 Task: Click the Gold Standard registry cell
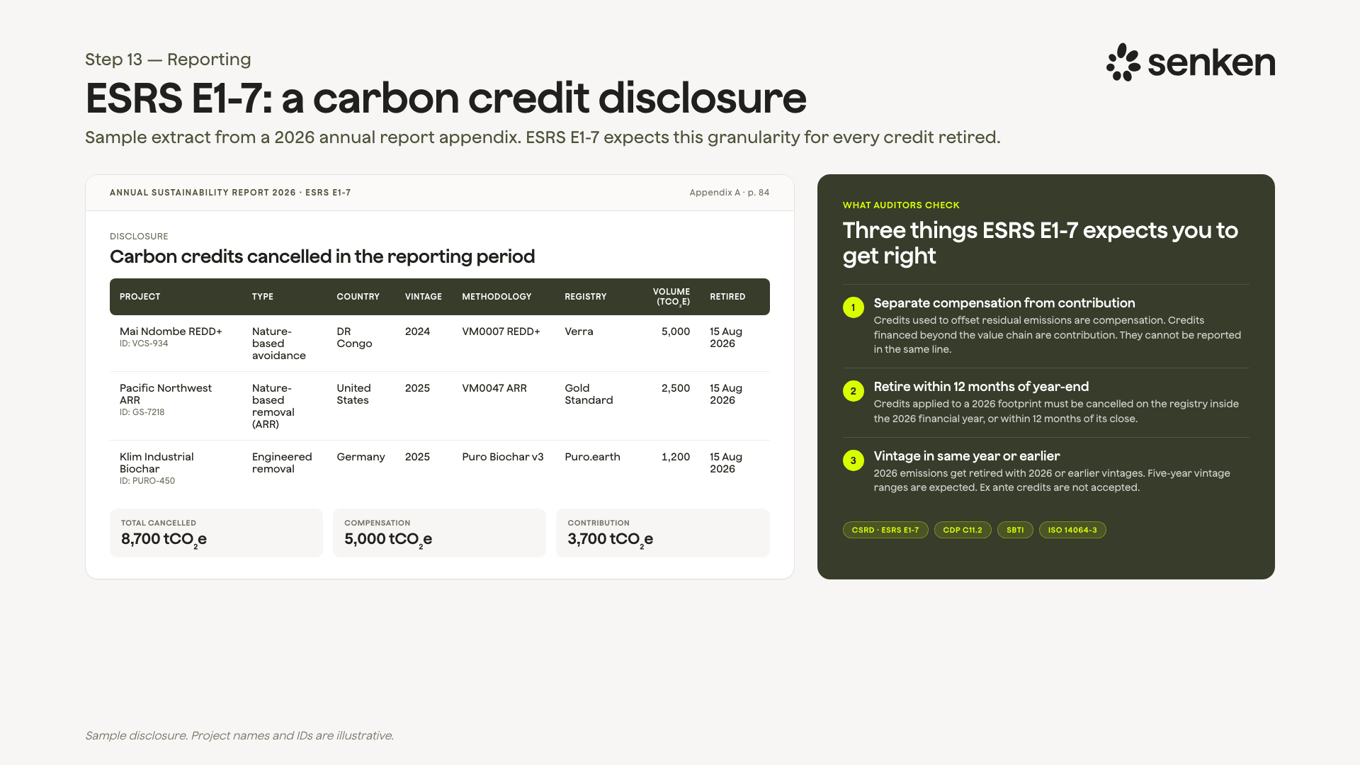coord(589,394)
